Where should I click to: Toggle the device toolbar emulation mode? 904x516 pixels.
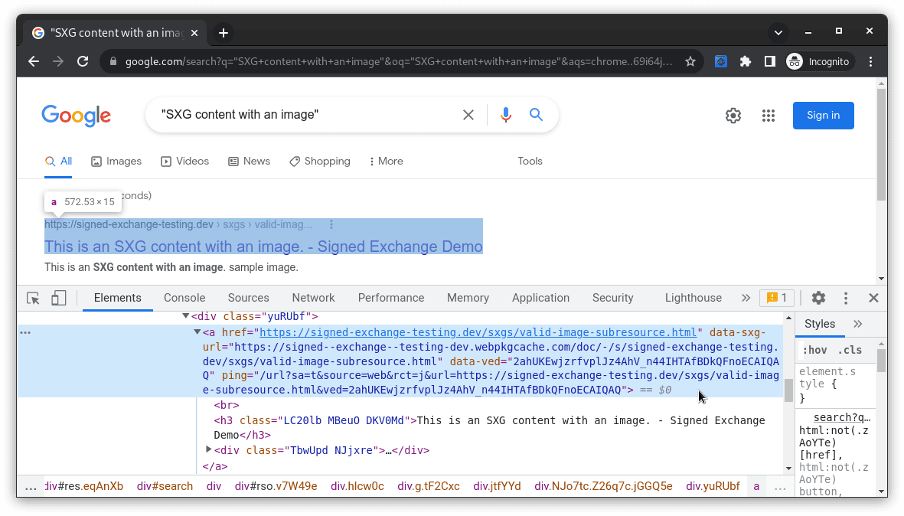(59, 298)
